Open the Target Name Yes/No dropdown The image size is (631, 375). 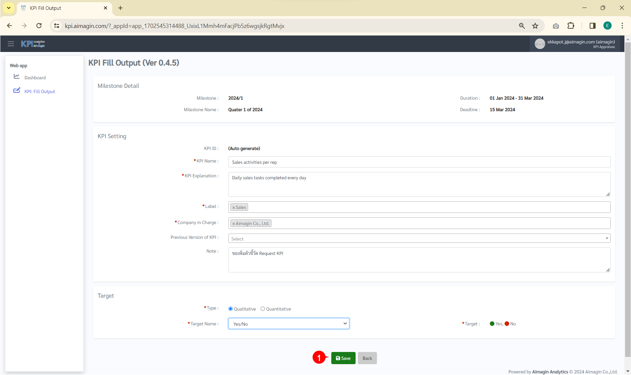(289, 324)
